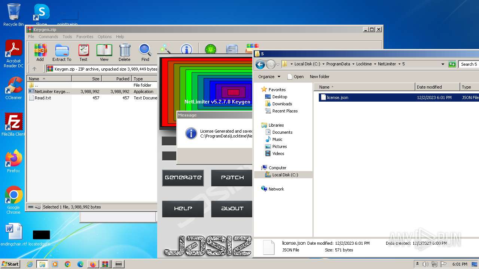Click the Comment icon in WinRAR toolbar
The image size is (479, 269).
(x=232, y=49)
